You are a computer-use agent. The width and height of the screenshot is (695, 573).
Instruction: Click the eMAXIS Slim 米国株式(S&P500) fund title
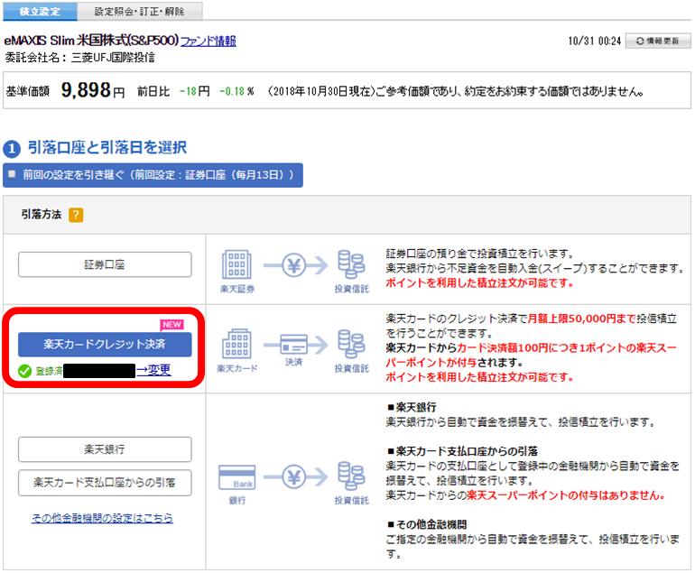[91, 41]
